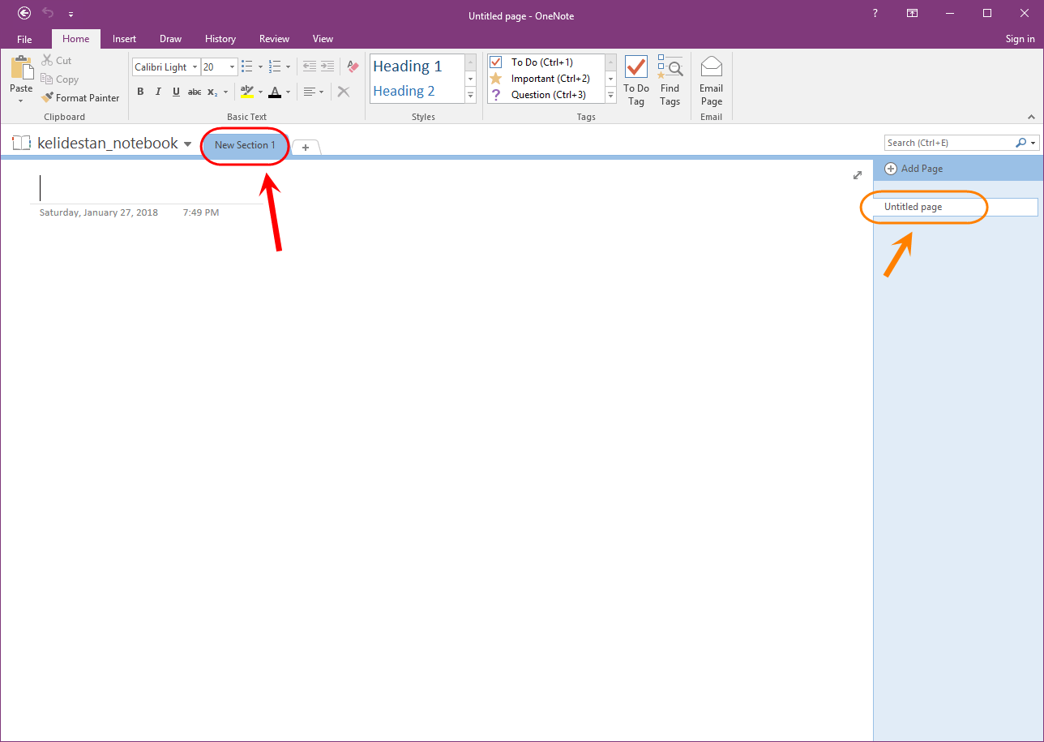This screenshot has width=1044, height=742.
Task: Select the New Section 1 tab
Action: (x=245, y=145)
